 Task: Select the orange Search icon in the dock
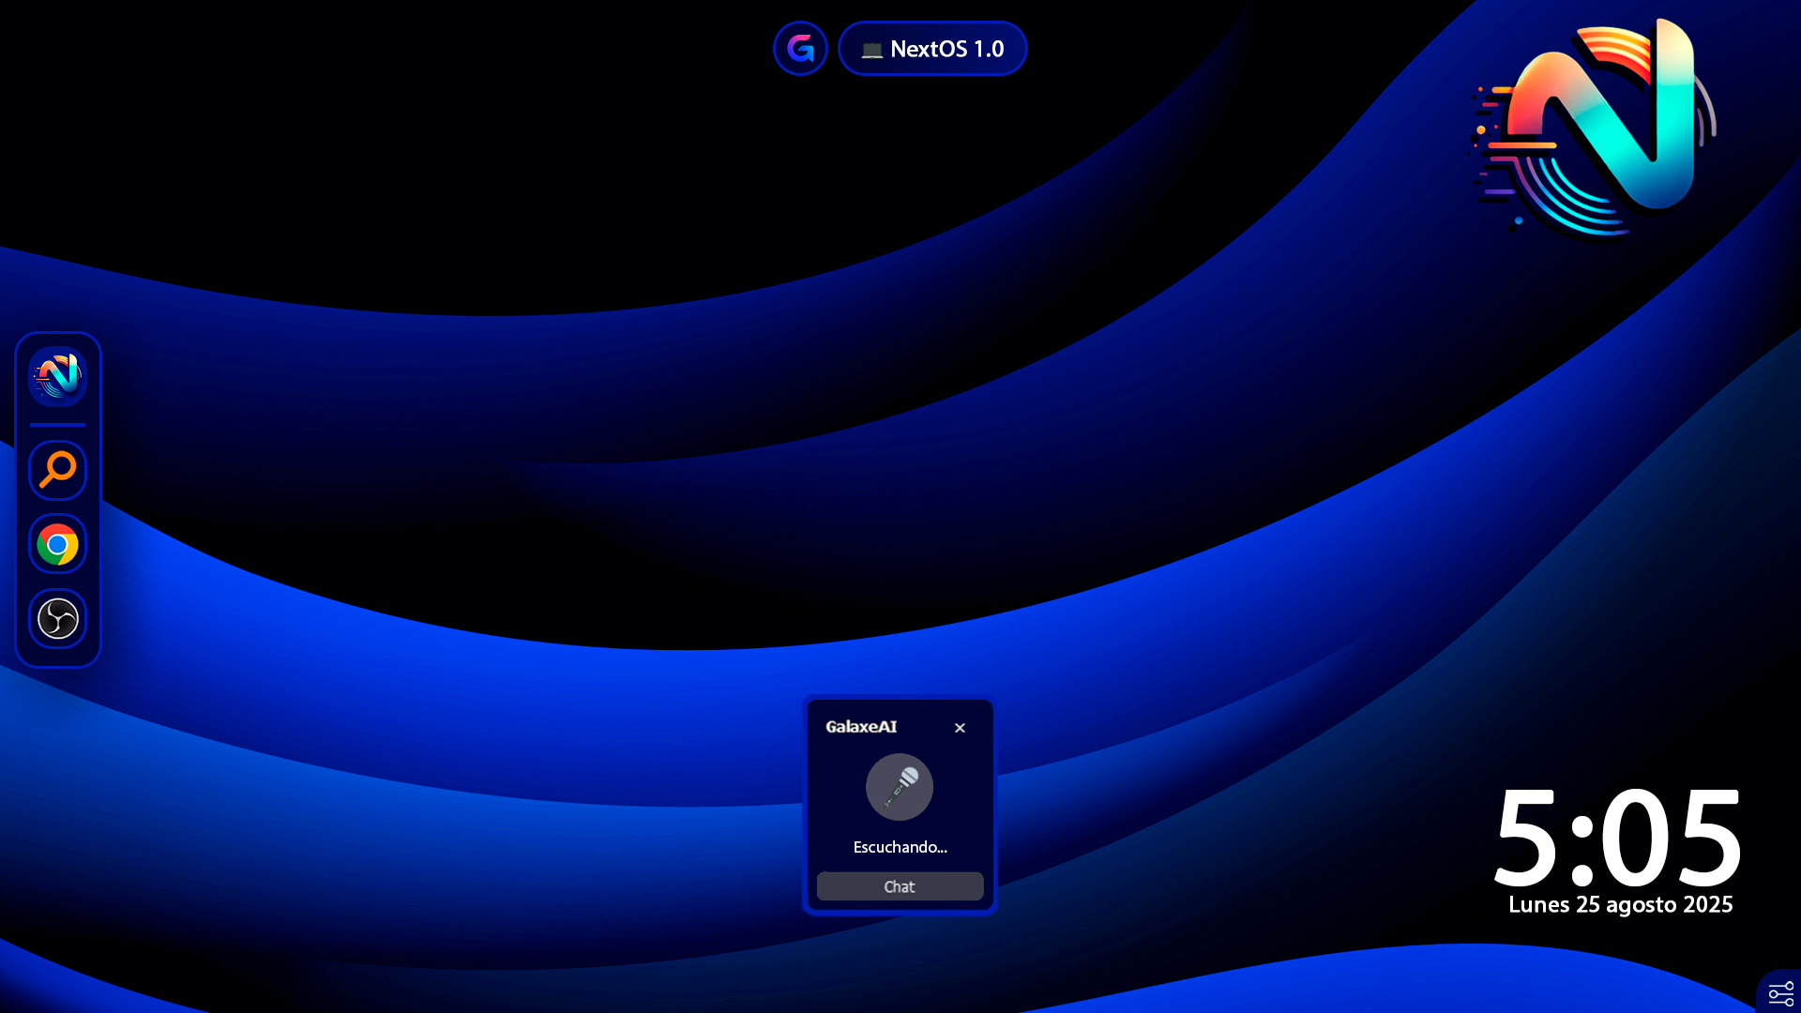[57, 470]
